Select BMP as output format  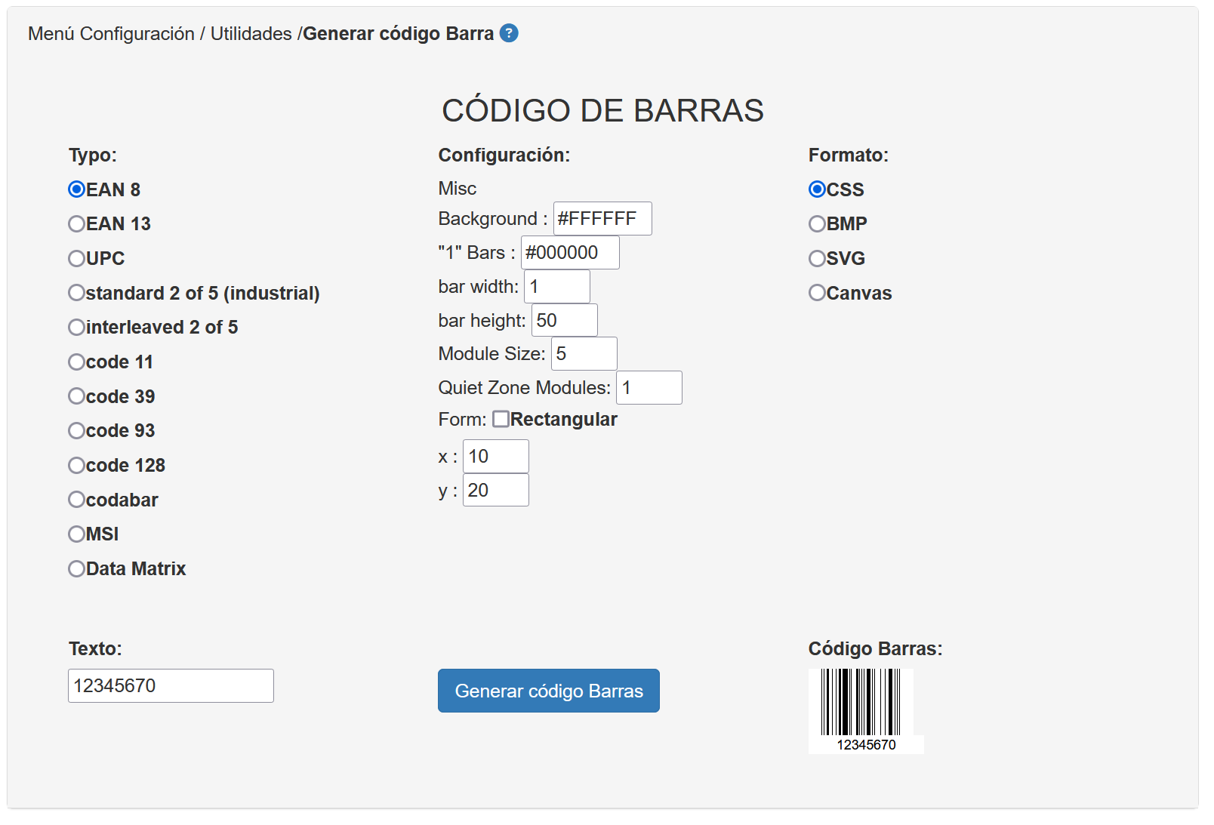coord(817,224)
